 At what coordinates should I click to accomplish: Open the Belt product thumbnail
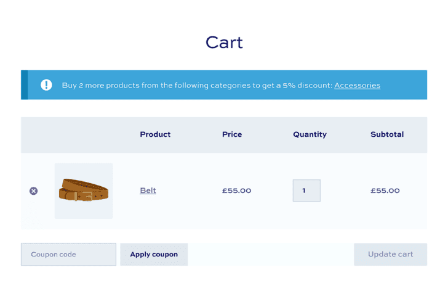click(84, 191)
